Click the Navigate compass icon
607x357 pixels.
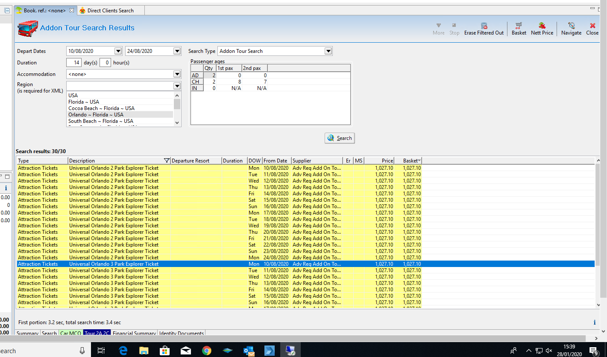pyautogui.click(x=571, y=26)
